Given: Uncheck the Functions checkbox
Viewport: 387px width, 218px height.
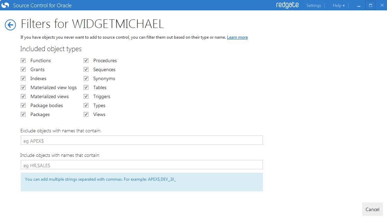Looking at the screenshot, I should pyautogui.click(x=23, y=60).
